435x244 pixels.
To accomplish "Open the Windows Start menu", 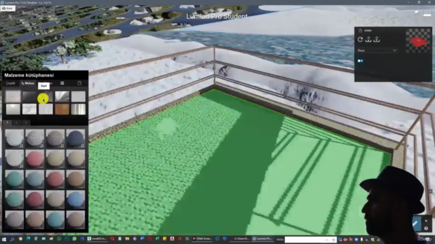I will click(4, 239).
